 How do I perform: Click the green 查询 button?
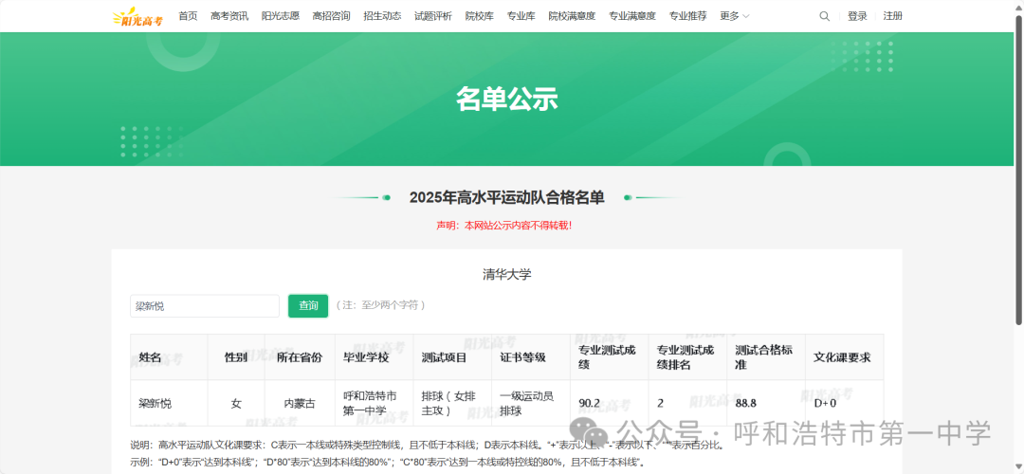click(308, 305)
